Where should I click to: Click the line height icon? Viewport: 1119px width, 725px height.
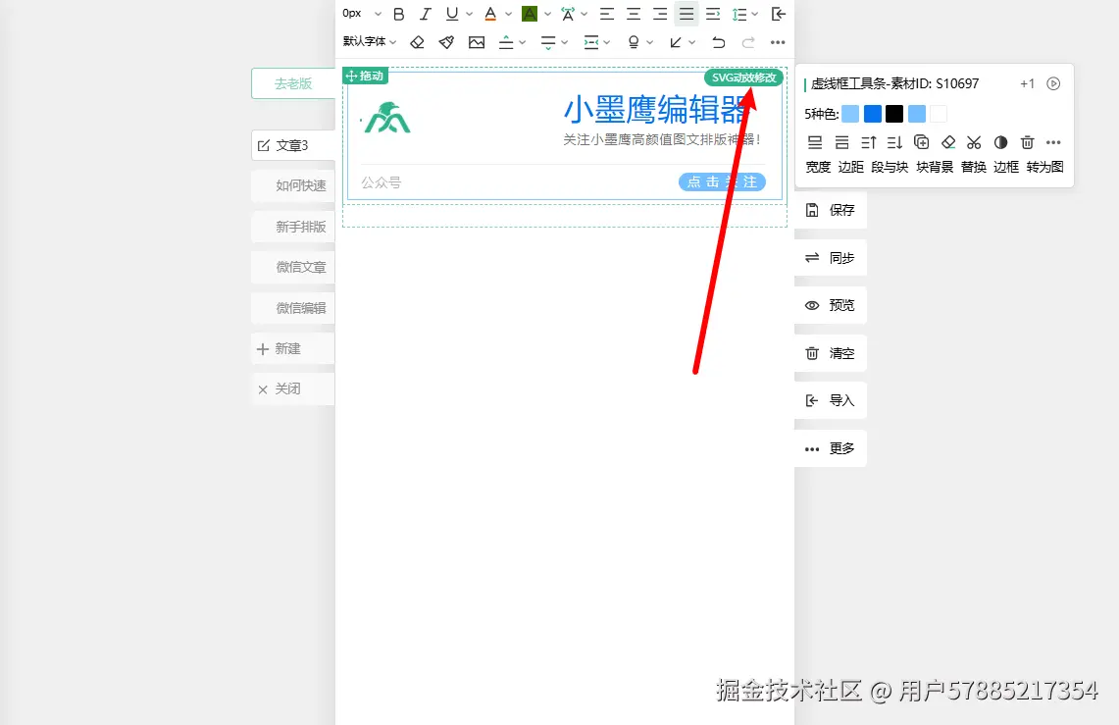(739, 14)
